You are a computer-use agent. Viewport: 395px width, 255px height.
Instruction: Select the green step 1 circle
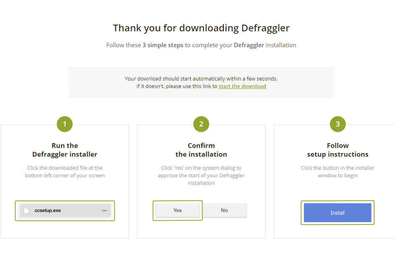(x=65, y=124)
